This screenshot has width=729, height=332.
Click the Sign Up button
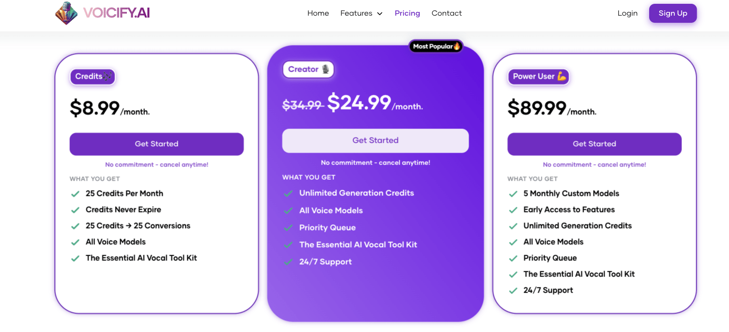pos(672,13)
